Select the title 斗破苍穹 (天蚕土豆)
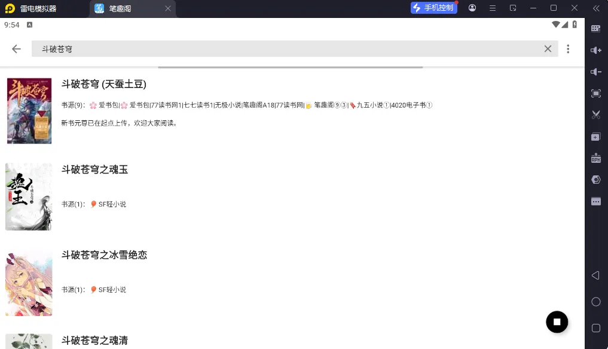The height and width of the screenshot is (349, 608). [x=104, y=84]
